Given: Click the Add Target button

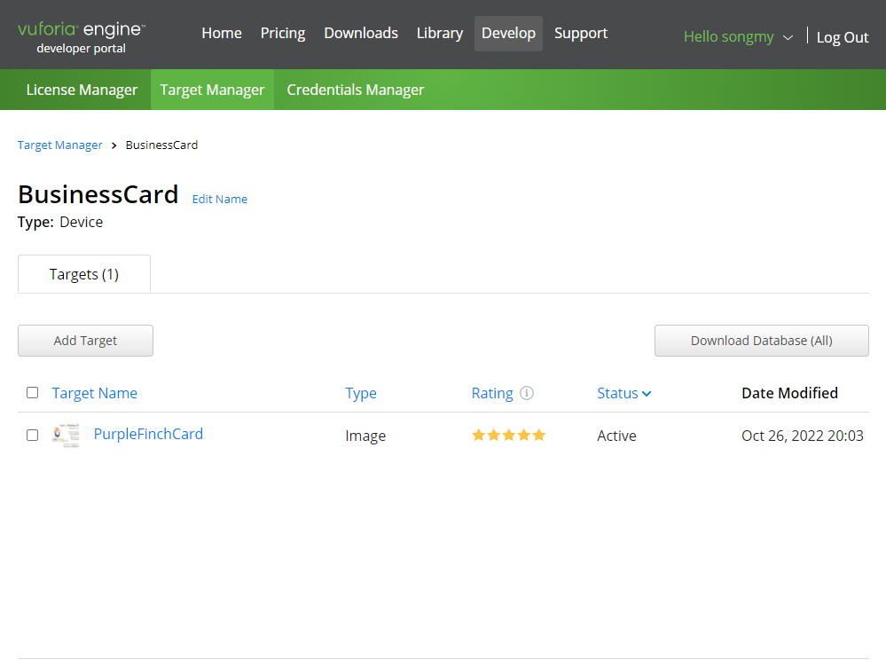Looking at the screenshot, I should 85,341.
